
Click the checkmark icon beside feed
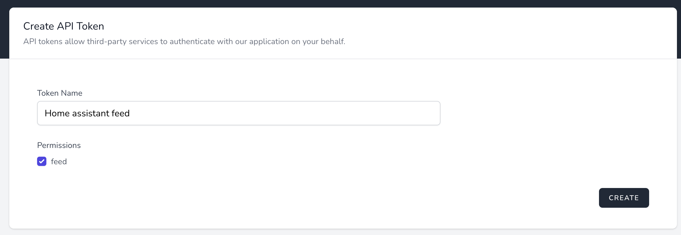42,161
